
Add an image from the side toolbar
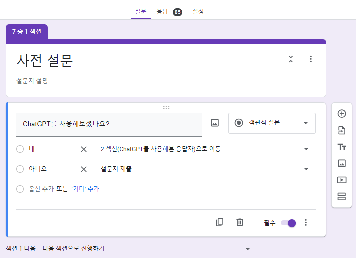(342, 163)
